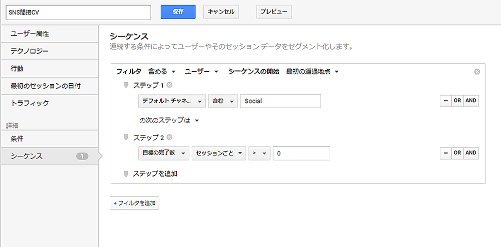Click the minus button in the Social condition row
The image size is (501, 247).
pos(445,101)
